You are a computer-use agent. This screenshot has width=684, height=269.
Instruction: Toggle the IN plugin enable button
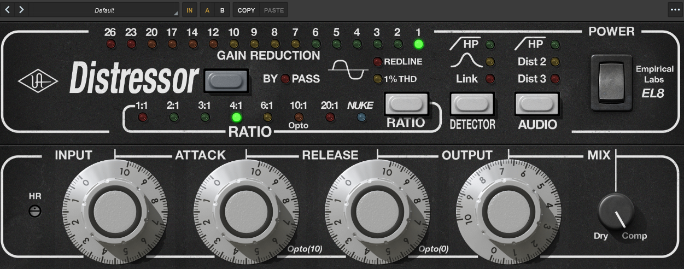(190, 10)
